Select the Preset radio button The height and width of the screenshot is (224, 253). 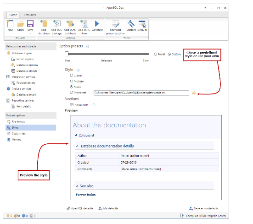155,54
